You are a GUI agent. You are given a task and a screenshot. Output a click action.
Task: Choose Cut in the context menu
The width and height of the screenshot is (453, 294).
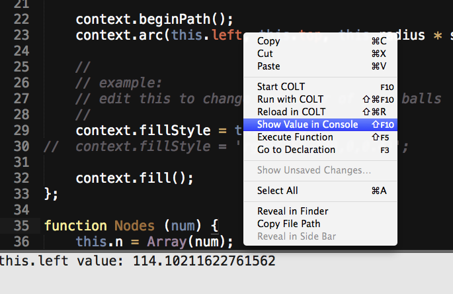[265, 54]
